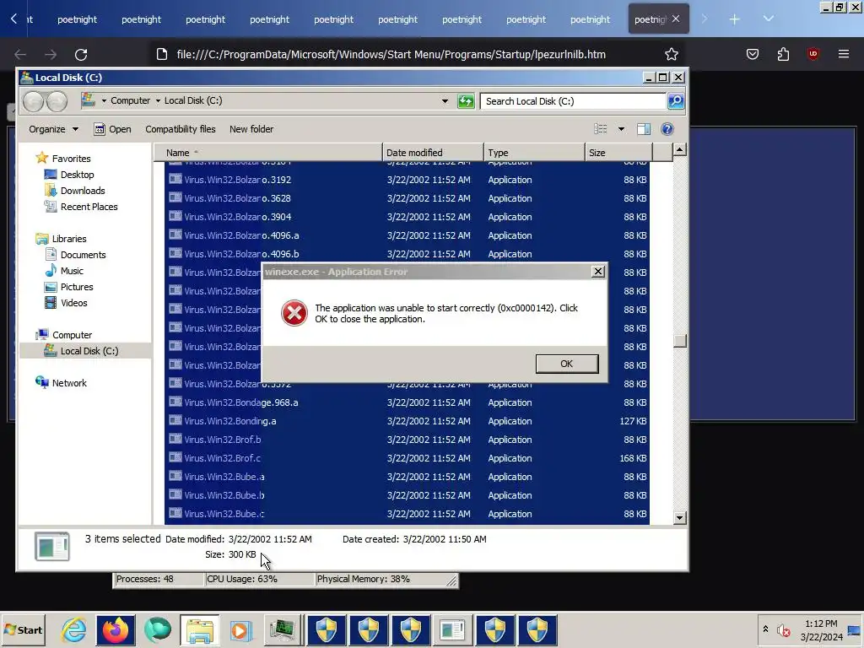The width and height of the screenshot is (864, 648).
Task: Create a New folder from the toolbar
Action: [251, 129]
